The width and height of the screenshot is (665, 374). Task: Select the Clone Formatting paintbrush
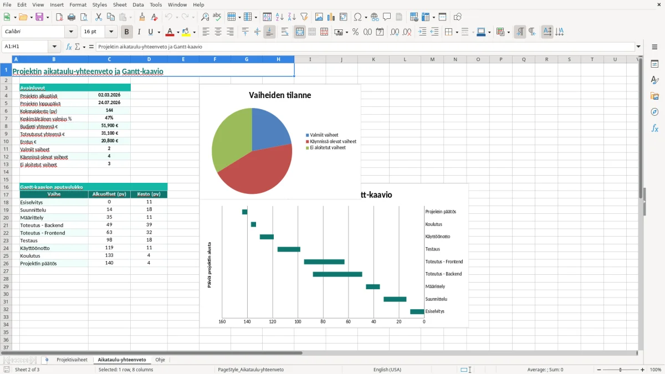click(x=142, y=17)
